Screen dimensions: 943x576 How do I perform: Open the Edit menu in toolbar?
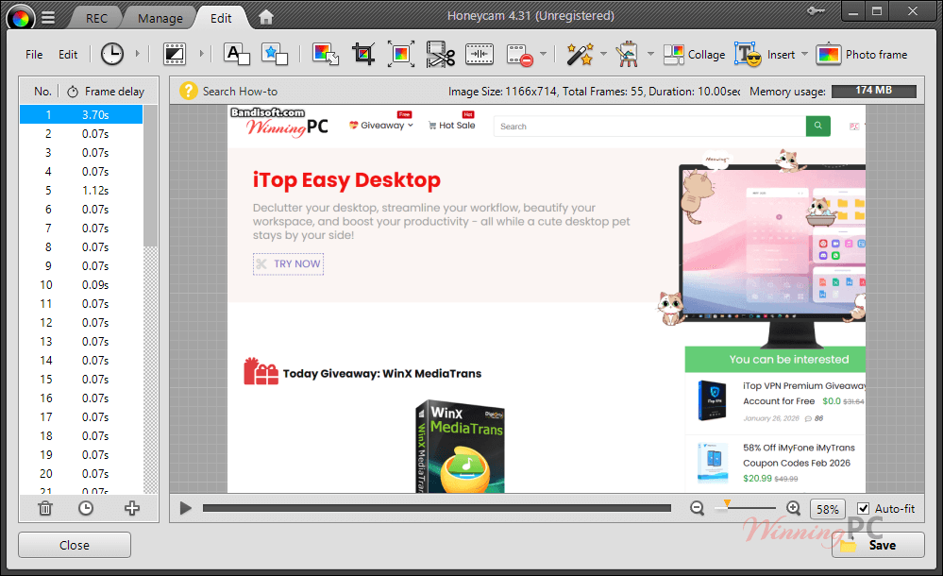point(68,54)
